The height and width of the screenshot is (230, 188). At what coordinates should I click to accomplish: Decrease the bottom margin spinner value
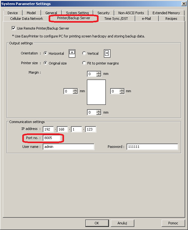(x=99, y=114)
